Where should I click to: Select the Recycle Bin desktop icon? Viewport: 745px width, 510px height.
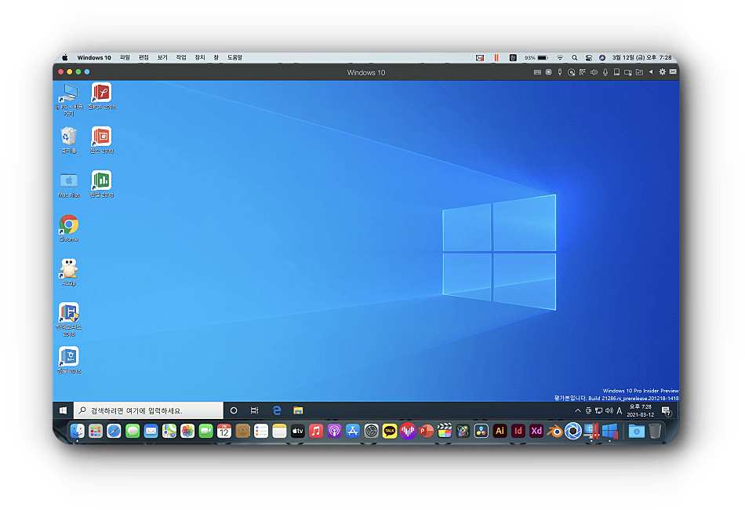point(69,140)
